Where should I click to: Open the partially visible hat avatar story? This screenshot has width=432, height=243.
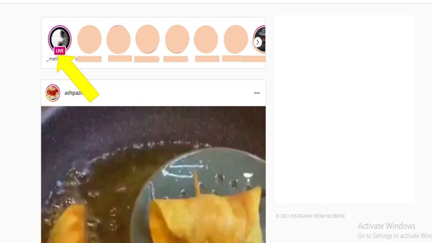(260, 39)
